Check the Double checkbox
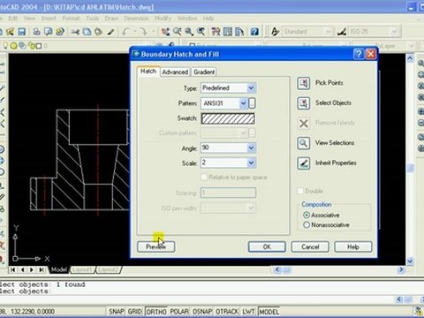424x318 pixels. 300,191
